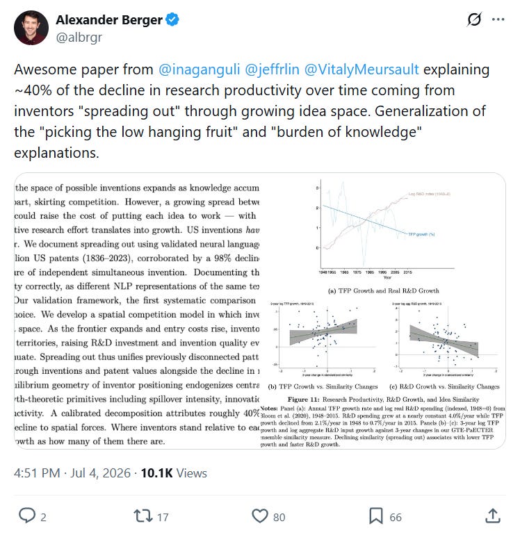Click the Grok slash-circle icon

474,19
